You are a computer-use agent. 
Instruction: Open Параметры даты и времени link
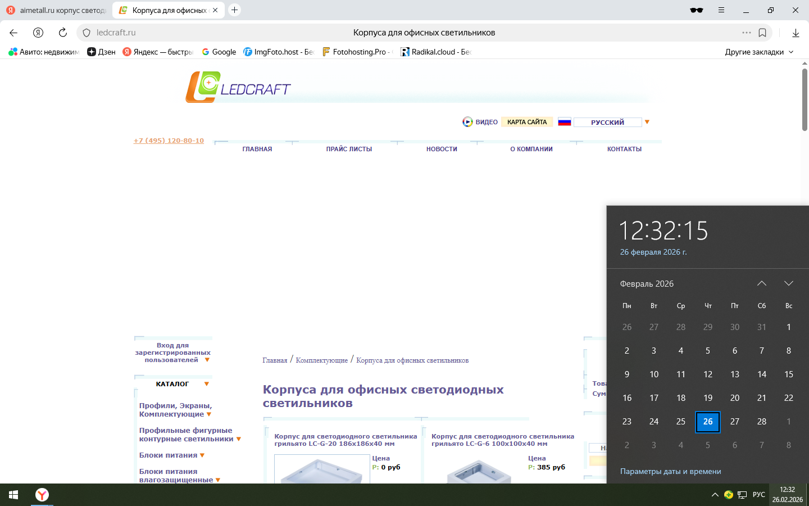click(x=670, y=471)
